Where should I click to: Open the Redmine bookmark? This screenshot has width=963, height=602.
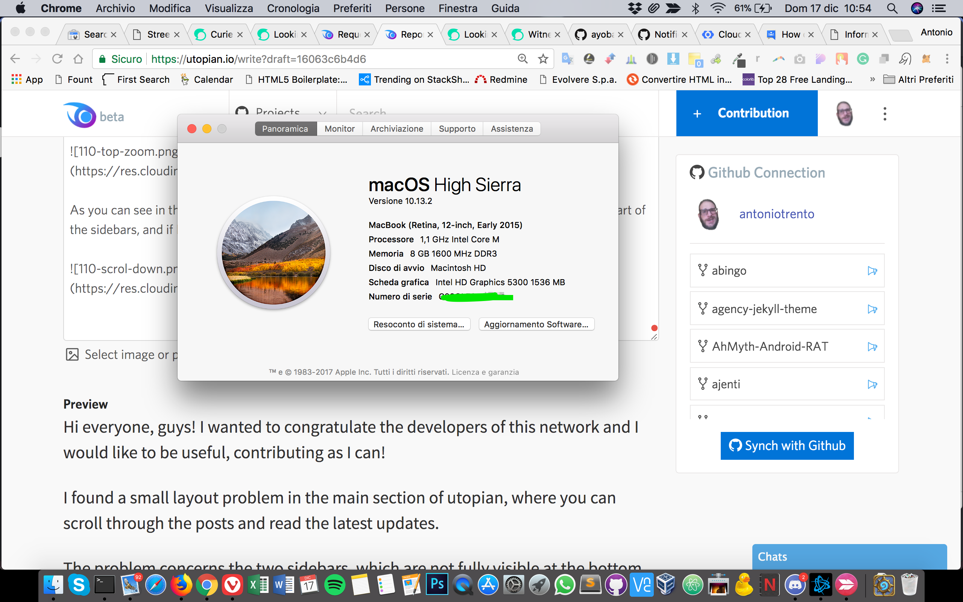[501, 79]
